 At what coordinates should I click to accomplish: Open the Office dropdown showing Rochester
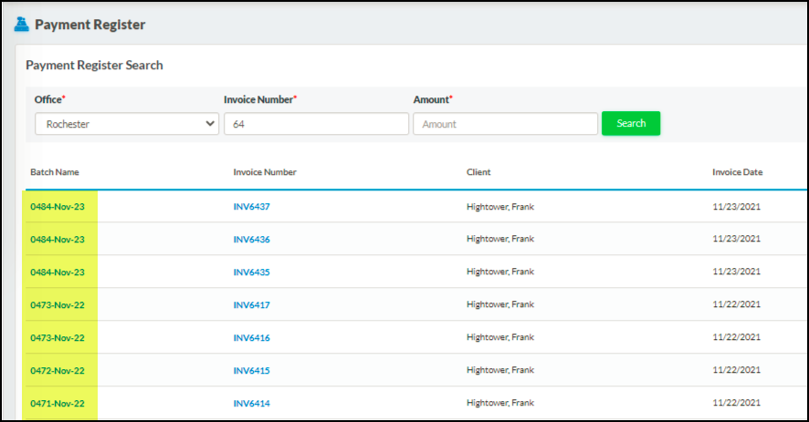(x=127, y=124)
